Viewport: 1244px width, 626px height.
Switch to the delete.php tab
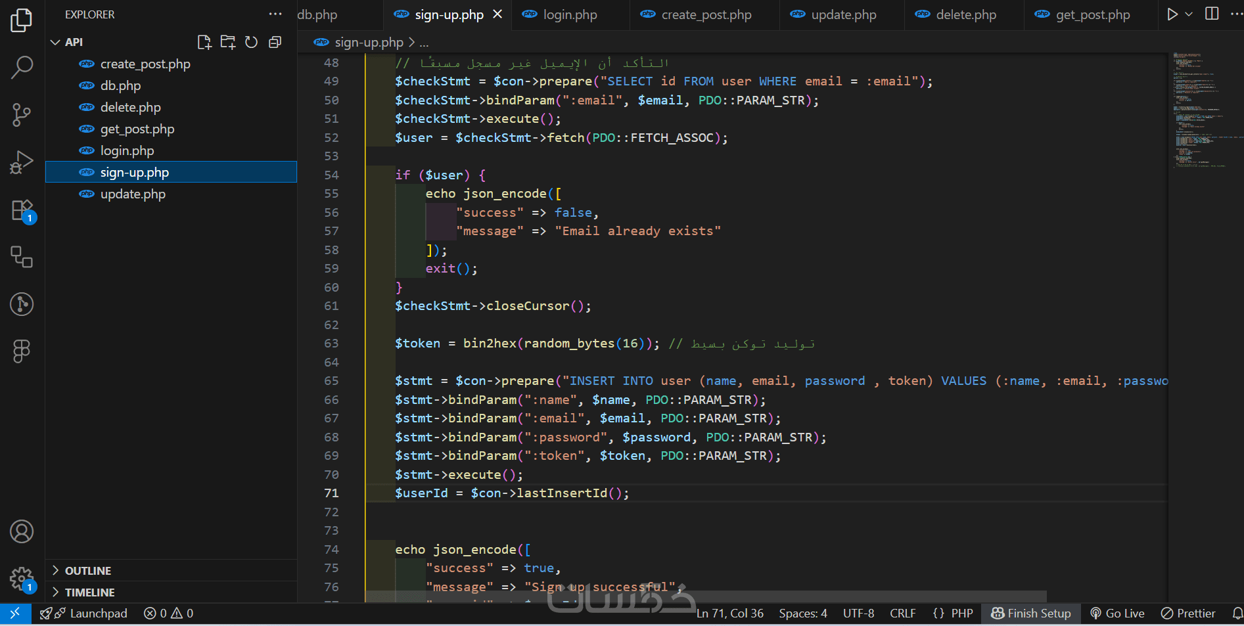click(965, 14)
